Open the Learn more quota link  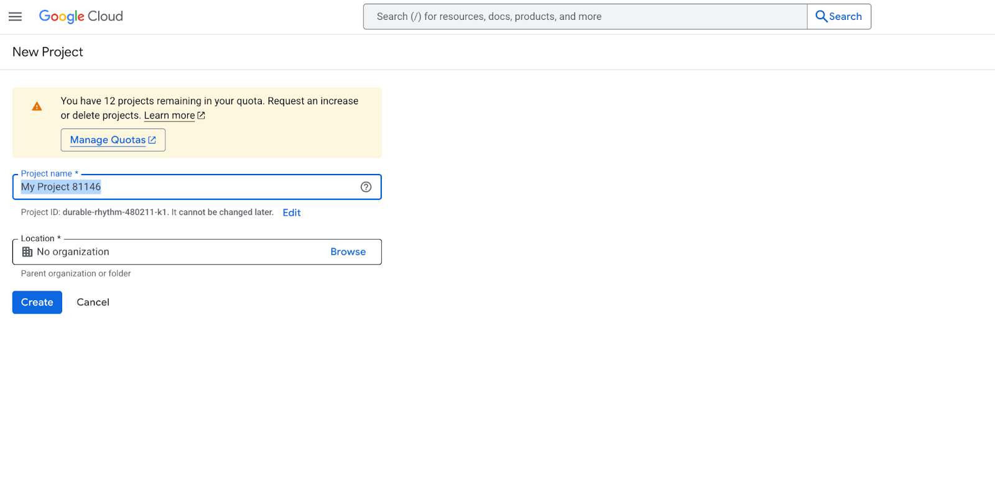[169, 116]
